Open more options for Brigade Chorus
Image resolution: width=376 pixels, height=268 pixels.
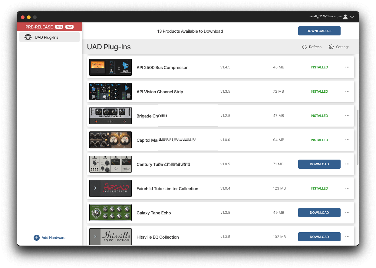point(347,116)
